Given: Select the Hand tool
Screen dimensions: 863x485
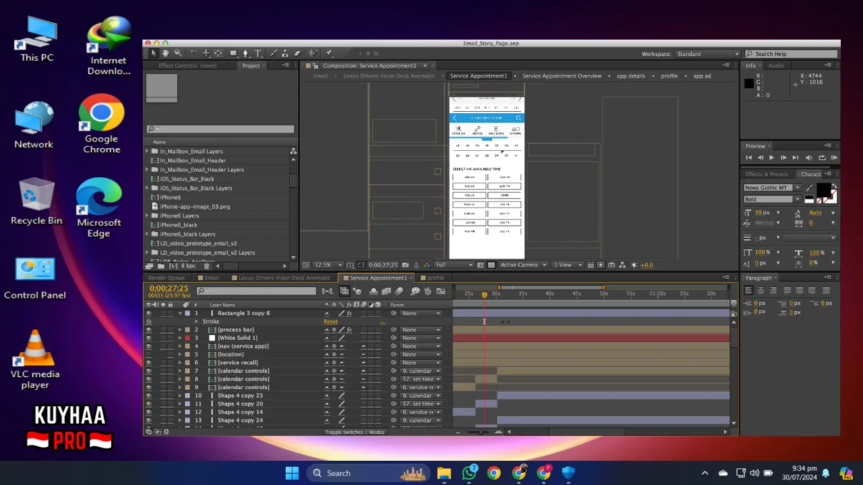Looking at the screenshot, I should 165,53.
